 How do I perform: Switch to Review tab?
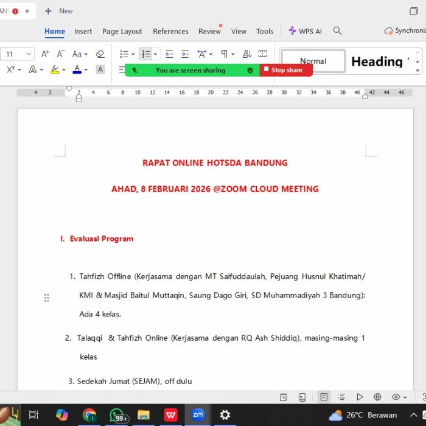click(209, 31)
